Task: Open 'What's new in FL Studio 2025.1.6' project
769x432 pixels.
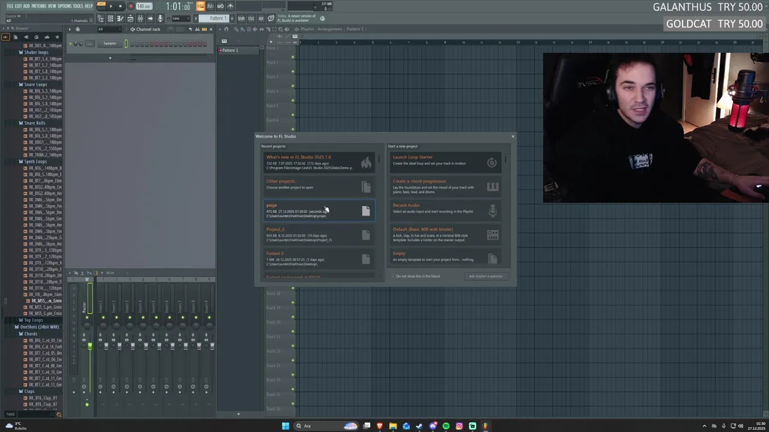Action: (319, 162)
